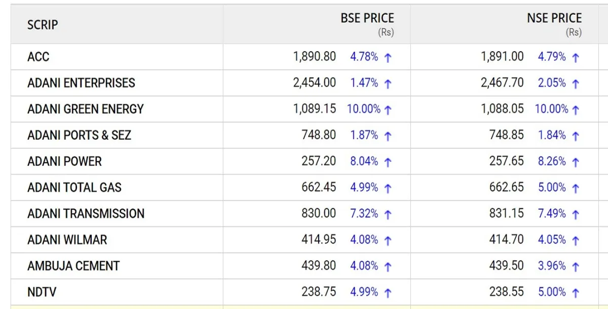Select Adani Wilmar BSE price 414.95

tap(319, 240)
